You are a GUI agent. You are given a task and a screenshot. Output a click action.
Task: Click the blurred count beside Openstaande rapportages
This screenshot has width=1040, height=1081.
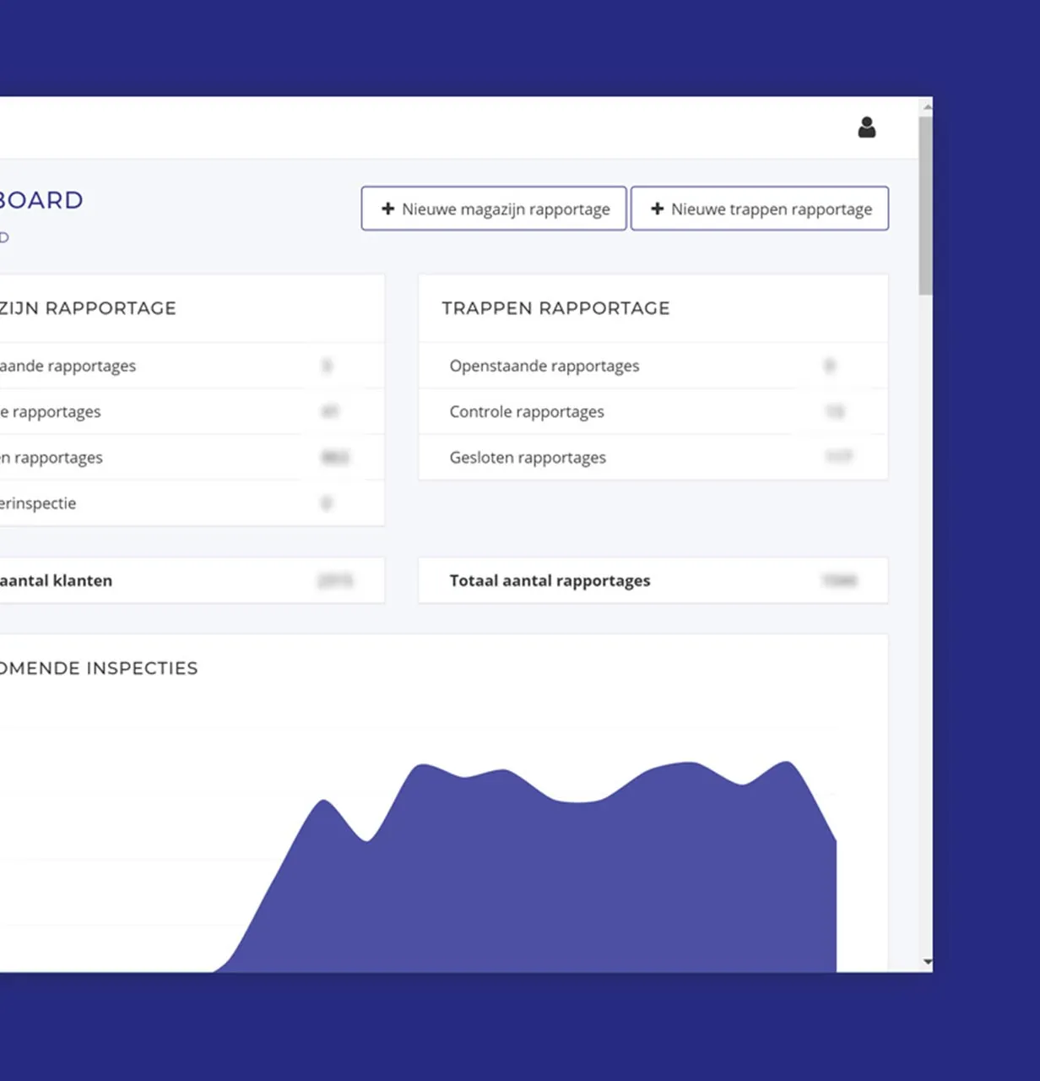tap(831, 366)
